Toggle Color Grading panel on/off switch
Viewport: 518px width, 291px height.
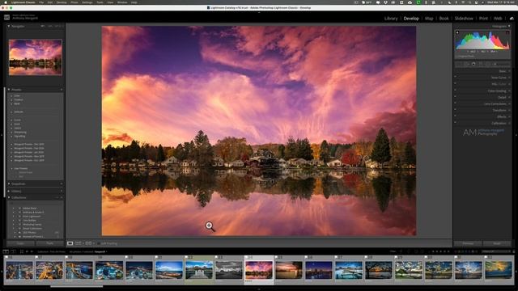(x=455, y=91)
